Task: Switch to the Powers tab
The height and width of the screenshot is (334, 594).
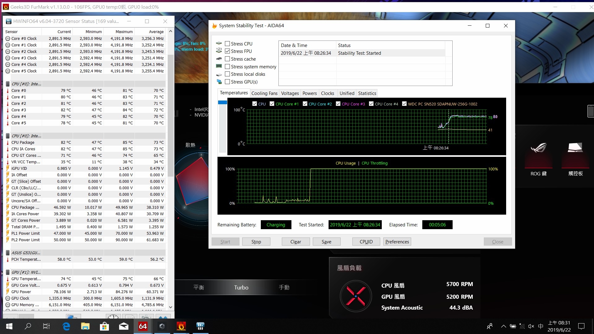Action: [x=309, y=93]
